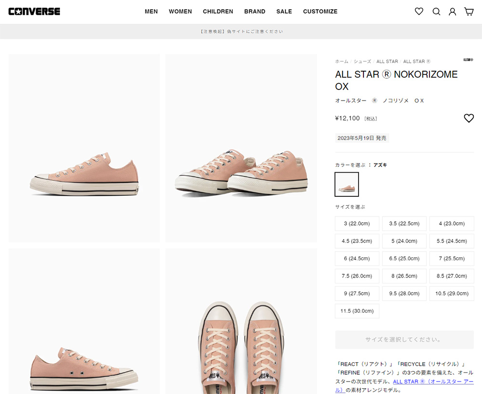Open the WOMEN menu
The image size is (482, 394).
coord(180,12)
